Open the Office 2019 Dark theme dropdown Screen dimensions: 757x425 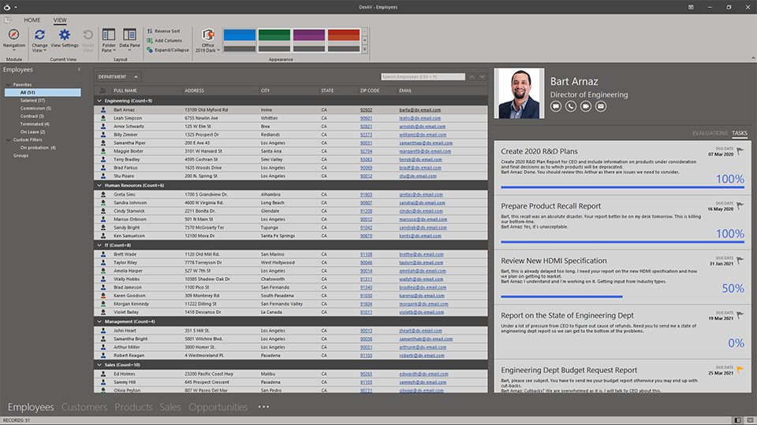click(x=208, y=39)
